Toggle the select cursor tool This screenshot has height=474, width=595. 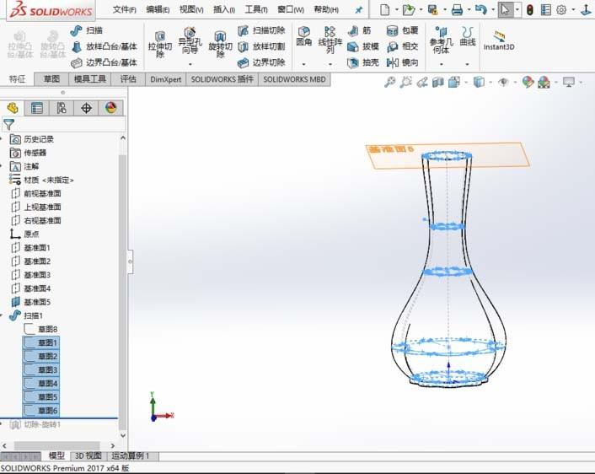point(505,9)
